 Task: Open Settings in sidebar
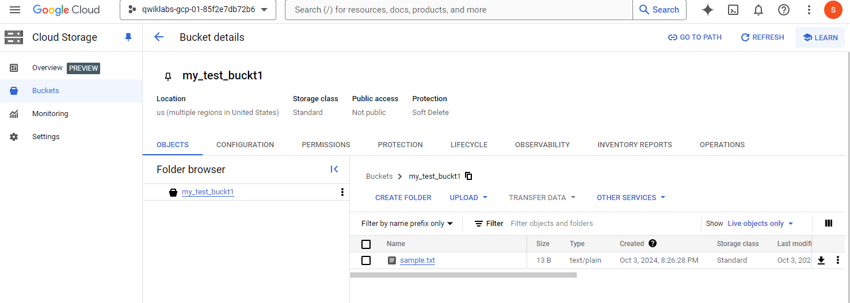[71, 137]
